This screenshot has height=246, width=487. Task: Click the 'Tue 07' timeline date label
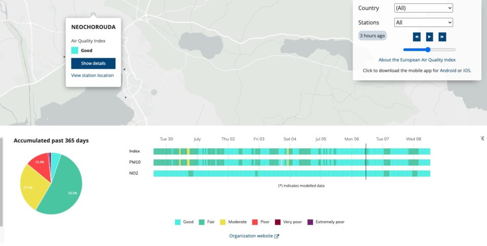coord(382,139)
